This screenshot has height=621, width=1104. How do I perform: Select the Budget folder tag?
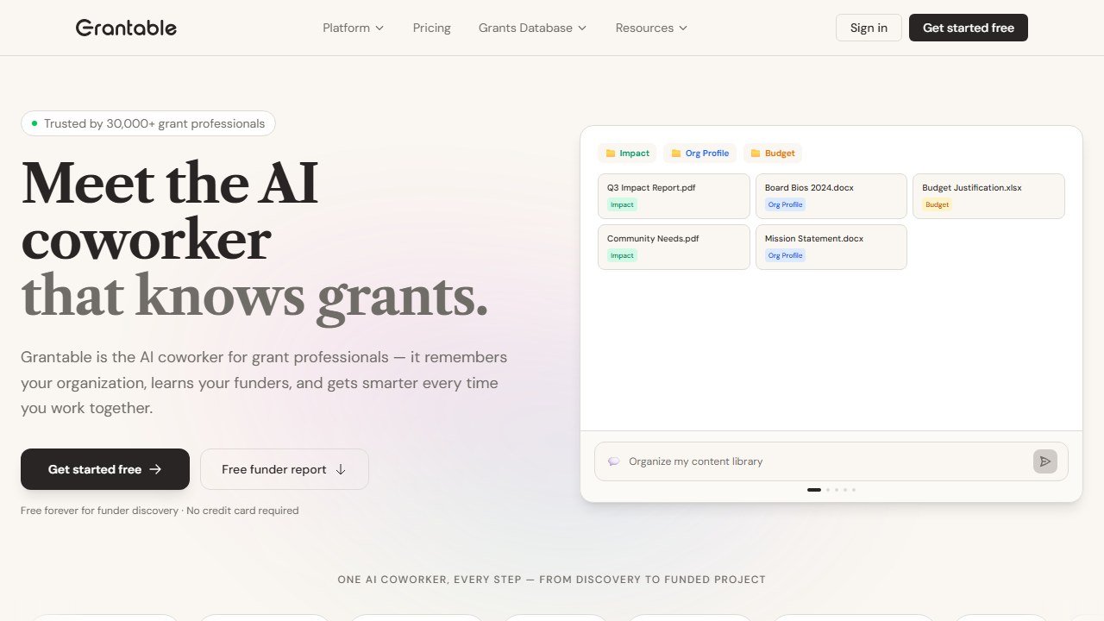(773, 154)
